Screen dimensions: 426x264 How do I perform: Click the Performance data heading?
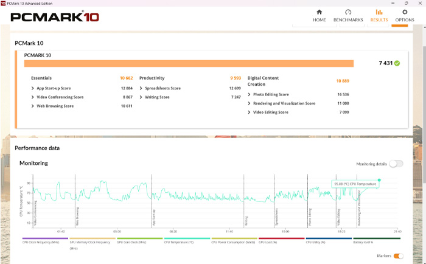point(37,148)
